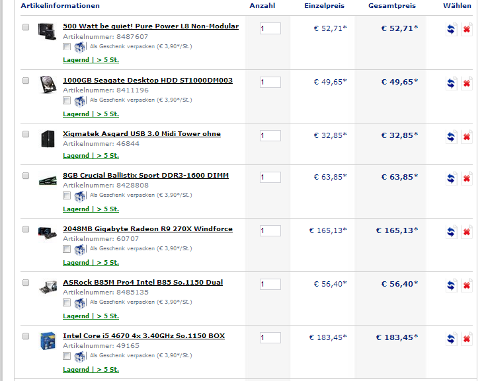The width and height of the screenshot is (482, 381).
Task: Toggle gift wrap for Intel Core i5
Action: [66, 356]
